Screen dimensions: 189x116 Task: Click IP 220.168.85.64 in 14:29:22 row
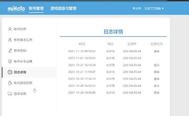click(132, 58)
